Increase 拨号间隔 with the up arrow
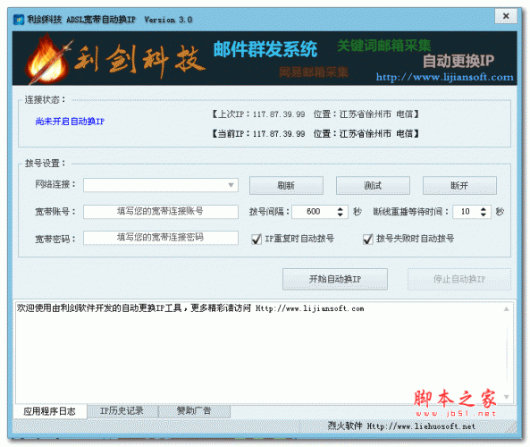Screen dimensions: 530x447 click(x=340, y=208)
